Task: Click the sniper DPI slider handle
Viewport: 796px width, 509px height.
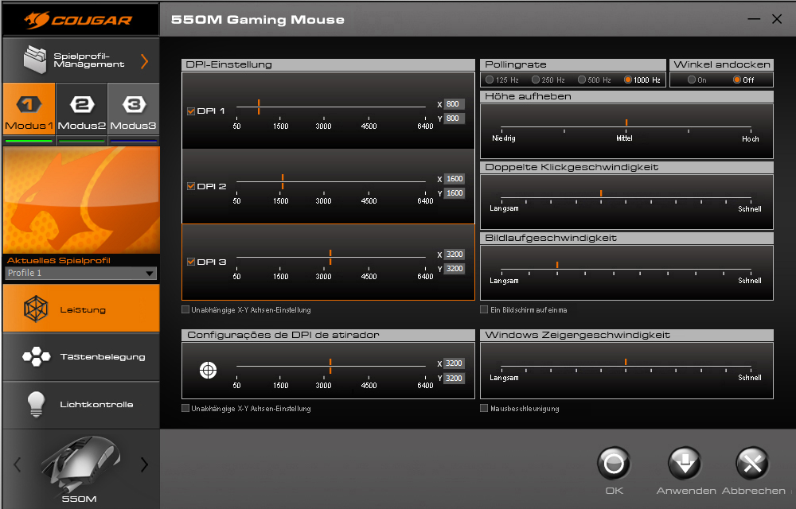Action: coord(330,366)
